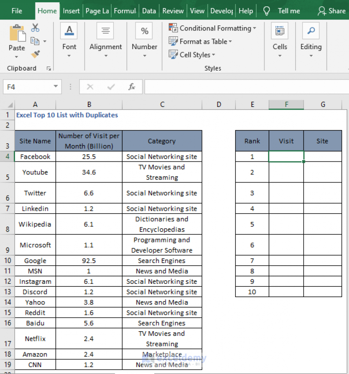Expand the Name Box dropdown arrow
Screen dimensions: 349x374
(x=56, y=86)
